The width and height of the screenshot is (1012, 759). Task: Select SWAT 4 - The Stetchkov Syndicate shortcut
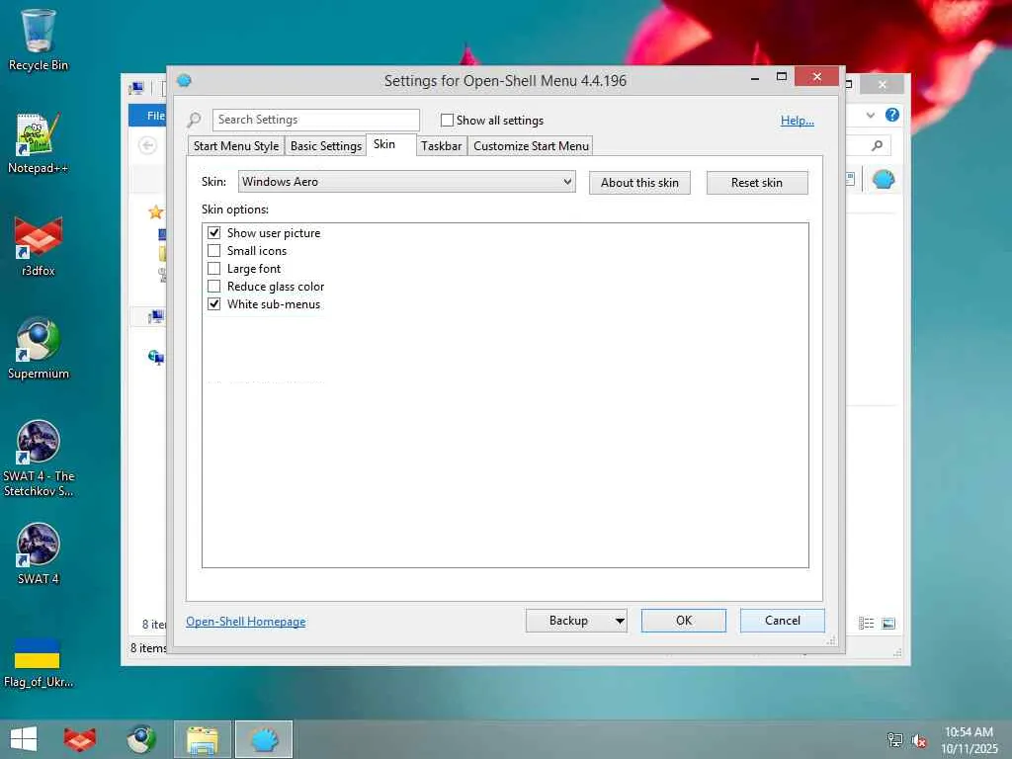coord(39,459)
